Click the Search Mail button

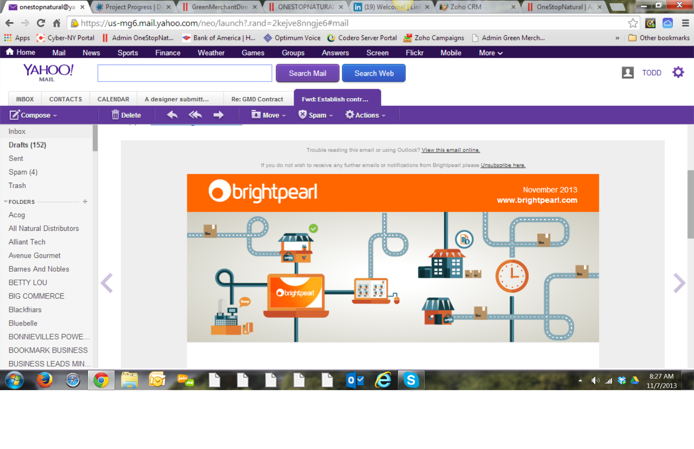tap(307, 73)
